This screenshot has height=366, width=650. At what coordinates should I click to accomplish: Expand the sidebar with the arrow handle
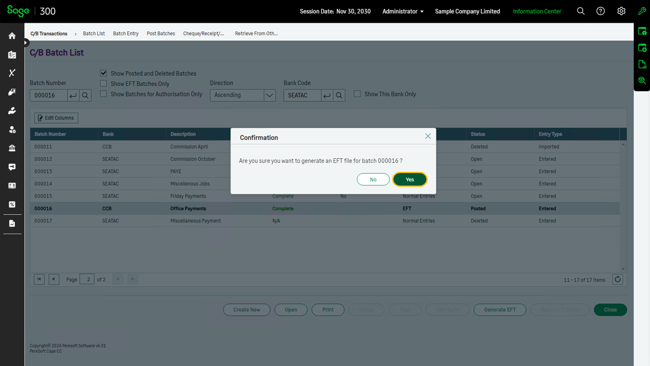coord(26,43)
